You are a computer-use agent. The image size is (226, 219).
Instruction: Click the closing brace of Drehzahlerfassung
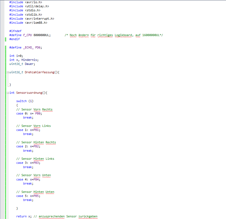coord(10,85)
